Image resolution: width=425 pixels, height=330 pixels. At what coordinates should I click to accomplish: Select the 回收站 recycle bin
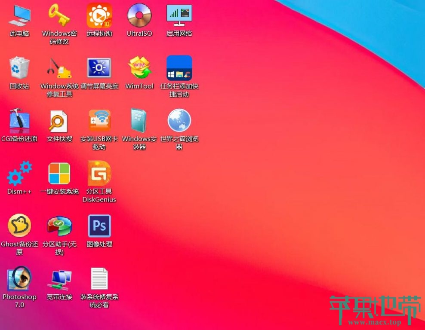[x=19, y=68]
